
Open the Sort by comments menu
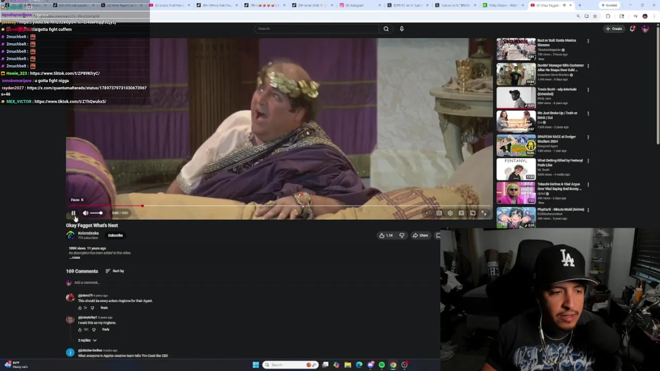pos(115,271)
